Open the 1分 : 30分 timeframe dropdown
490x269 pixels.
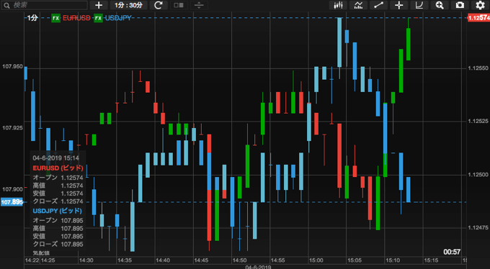click(x=128, y=5)
